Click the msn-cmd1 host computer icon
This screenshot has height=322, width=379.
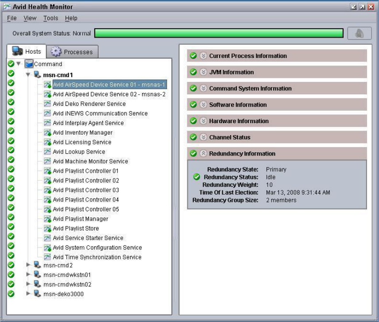pos(37,75)
